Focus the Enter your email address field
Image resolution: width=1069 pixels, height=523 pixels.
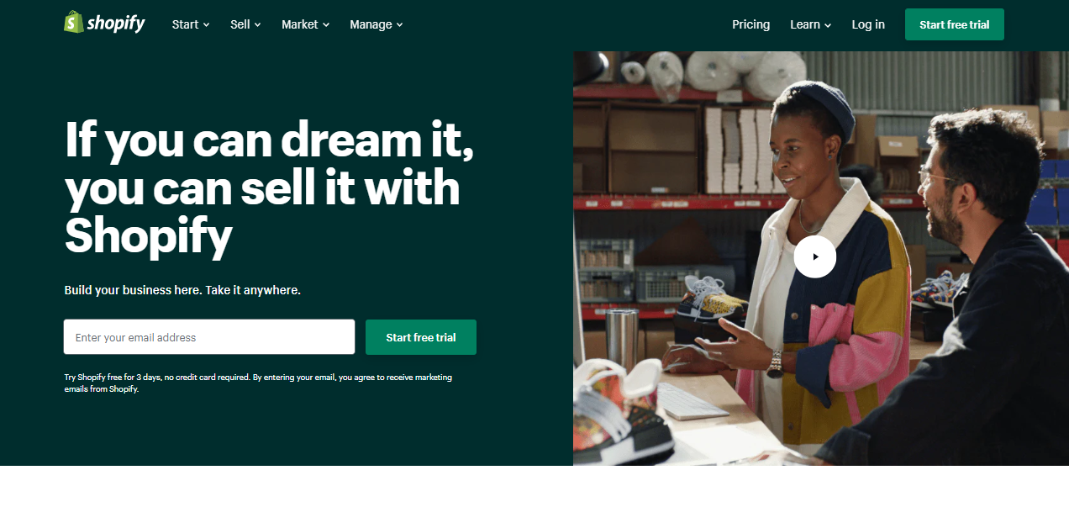pos(209,337)
